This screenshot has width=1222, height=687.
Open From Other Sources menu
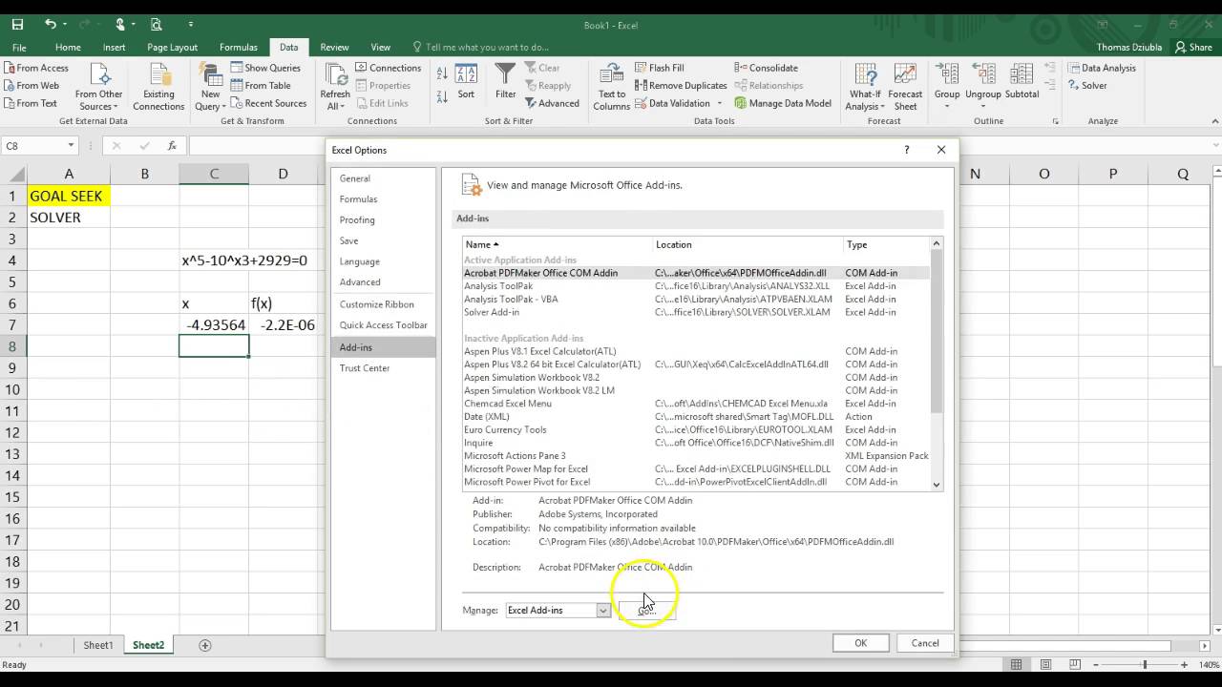99,87
